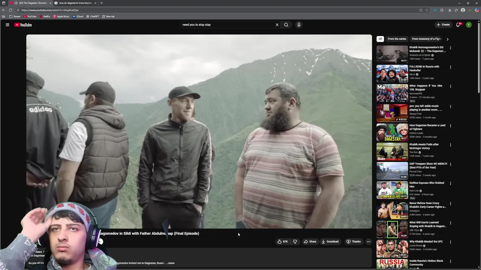Select From Anatomy of a Fighter chip
The width and height of the screenshot is (481, 270).
click(x=427, y=39)
